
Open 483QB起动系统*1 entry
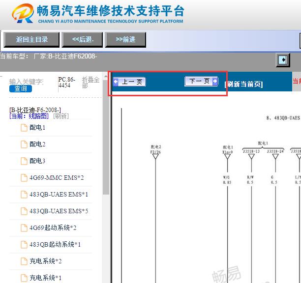55,244
